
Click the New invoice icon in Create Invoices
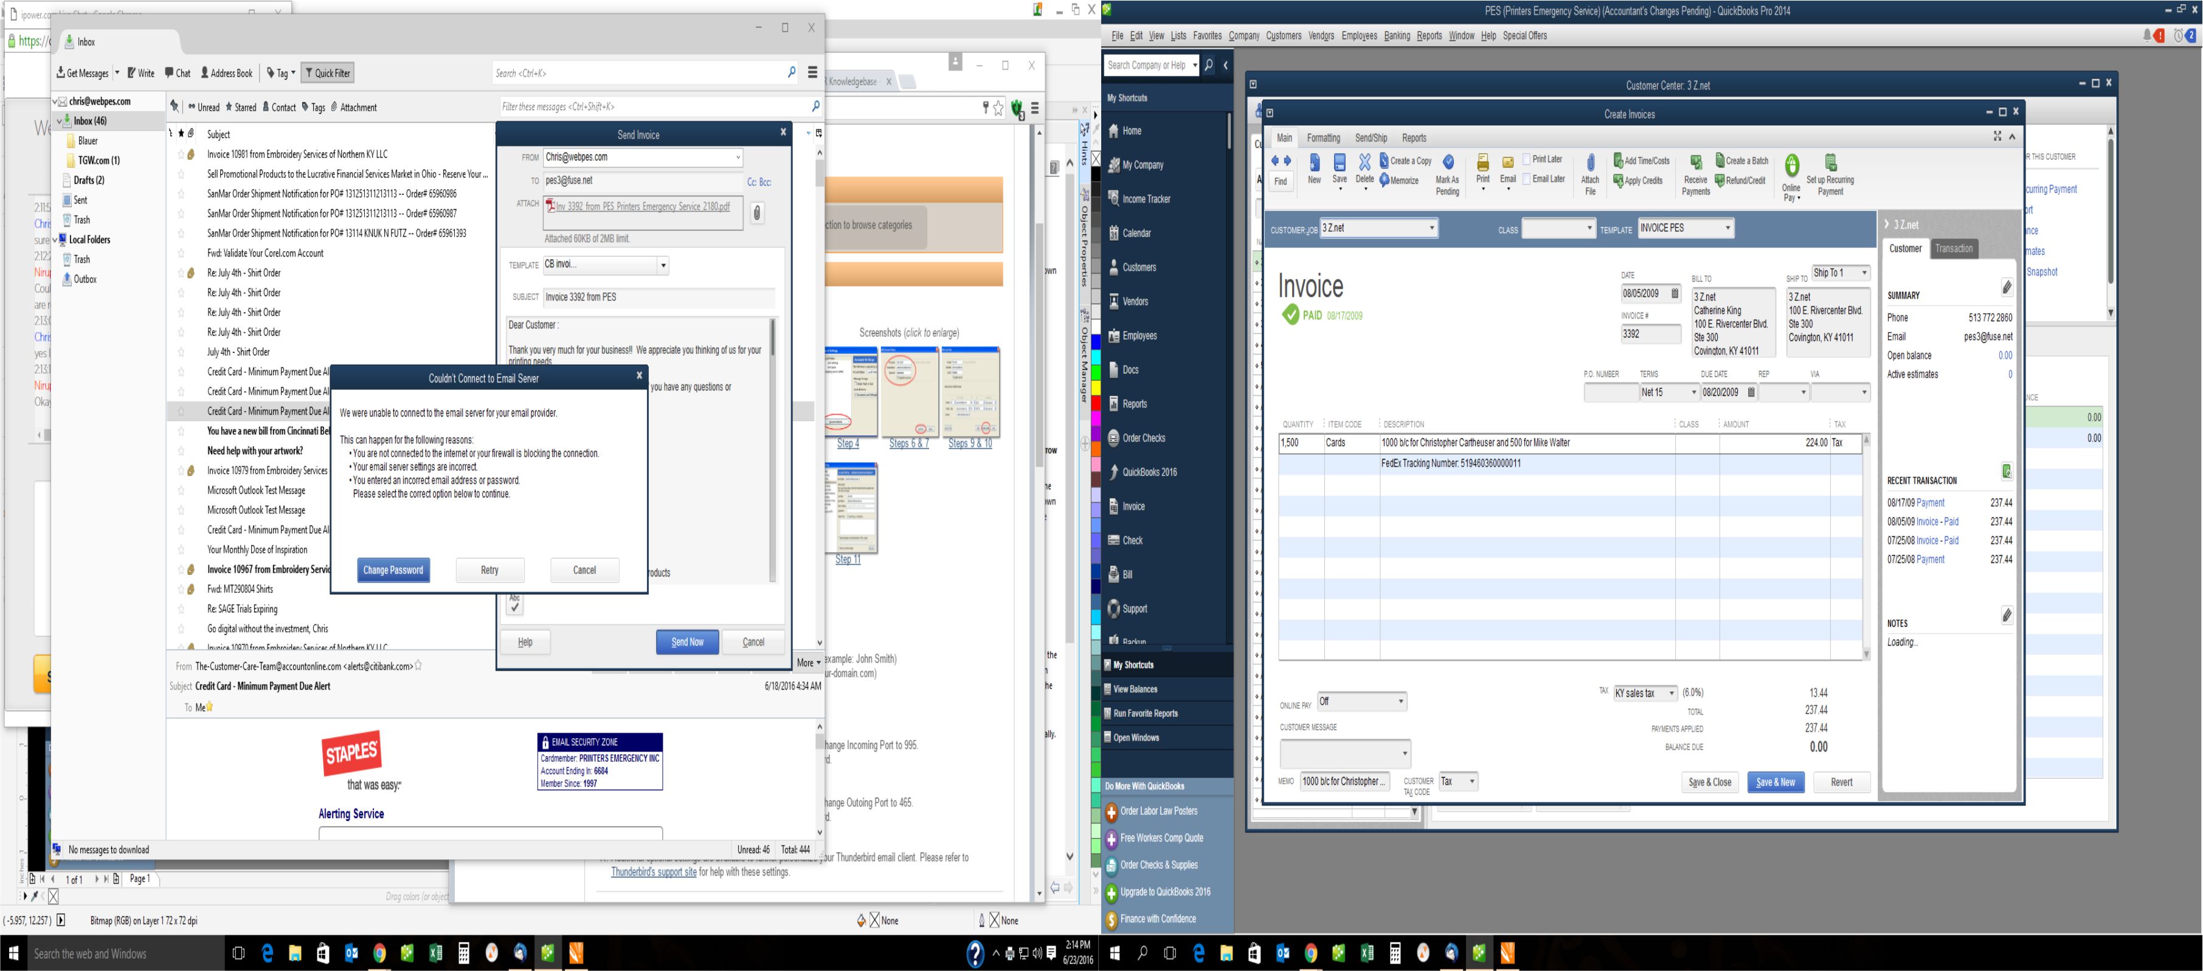[x=1315, y=162]
